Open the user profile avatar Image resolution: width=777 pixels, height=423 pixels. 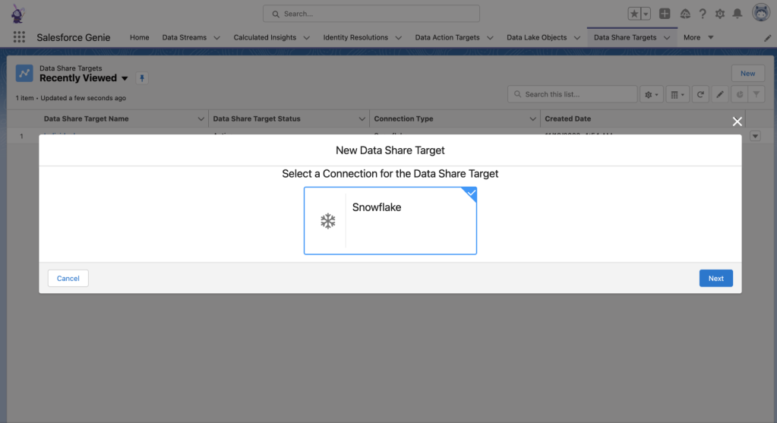(761, 13)
